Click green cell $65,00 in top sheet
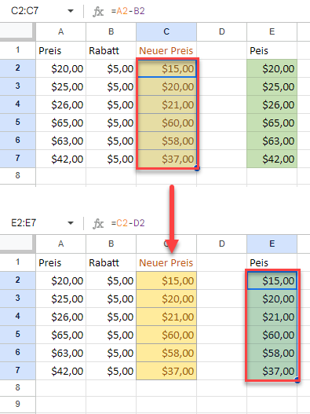 click(x=272, y=123)
